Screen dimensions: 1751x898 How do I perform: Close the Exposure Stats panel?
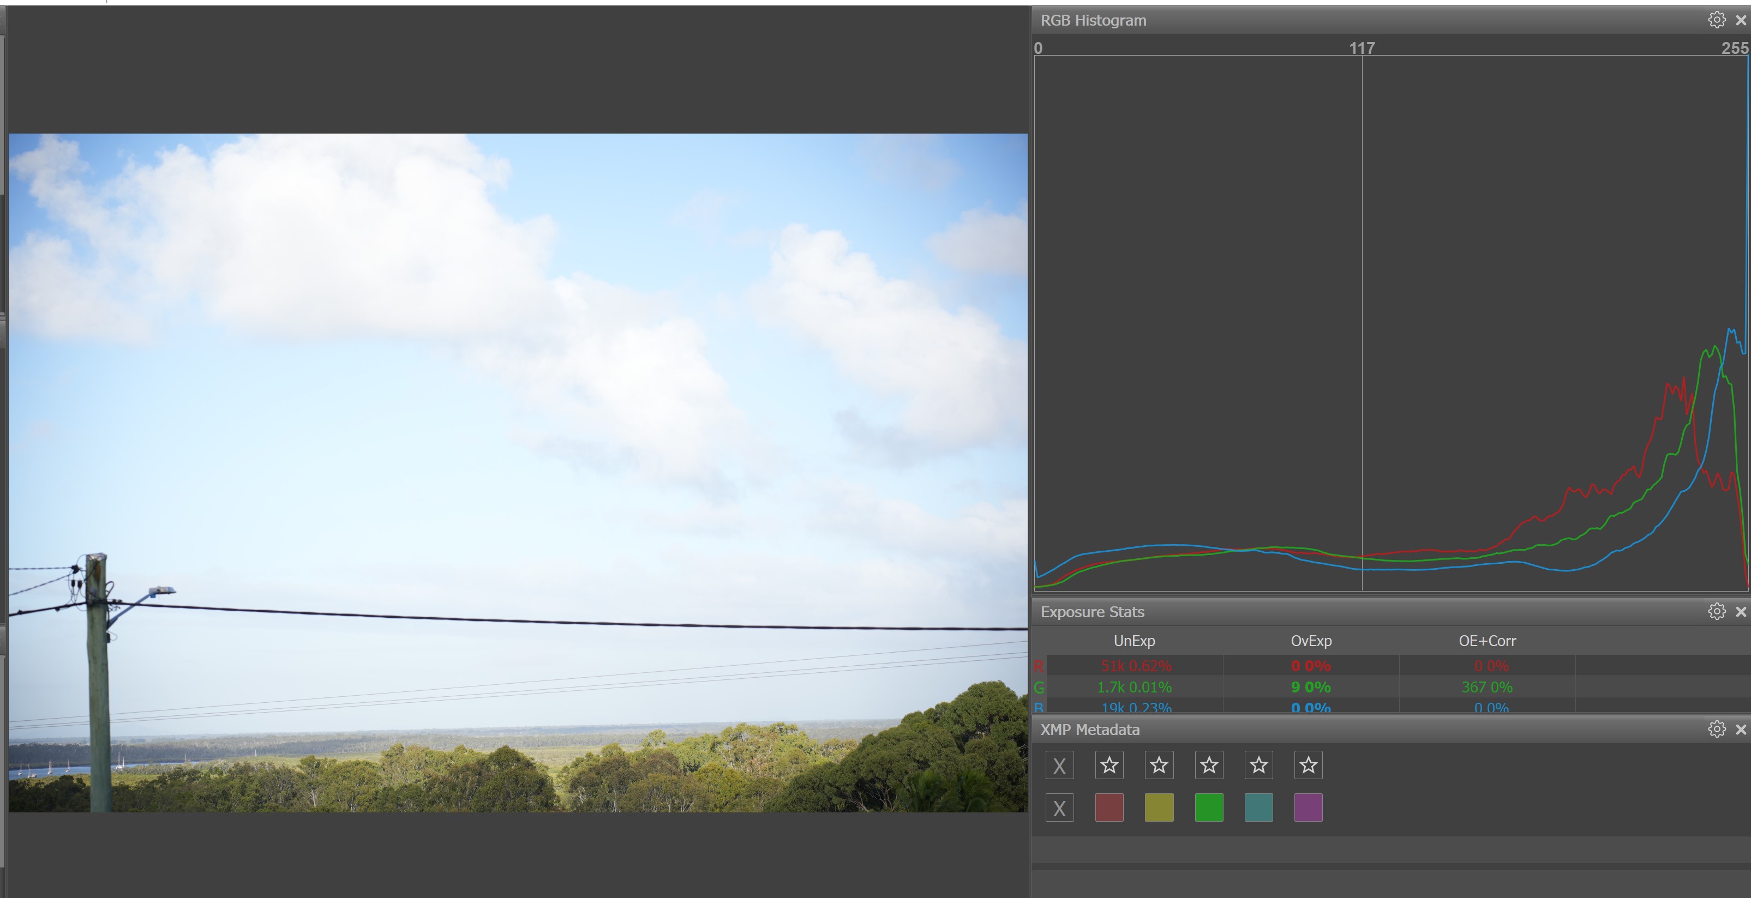[x=1741, y=612]
